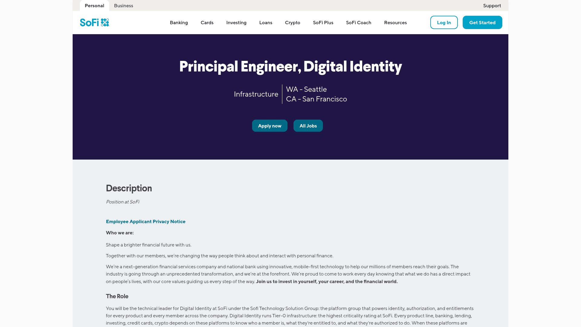Open the Banking menu
The width and height of the screenshot is (581, 327).
point(179,22)
